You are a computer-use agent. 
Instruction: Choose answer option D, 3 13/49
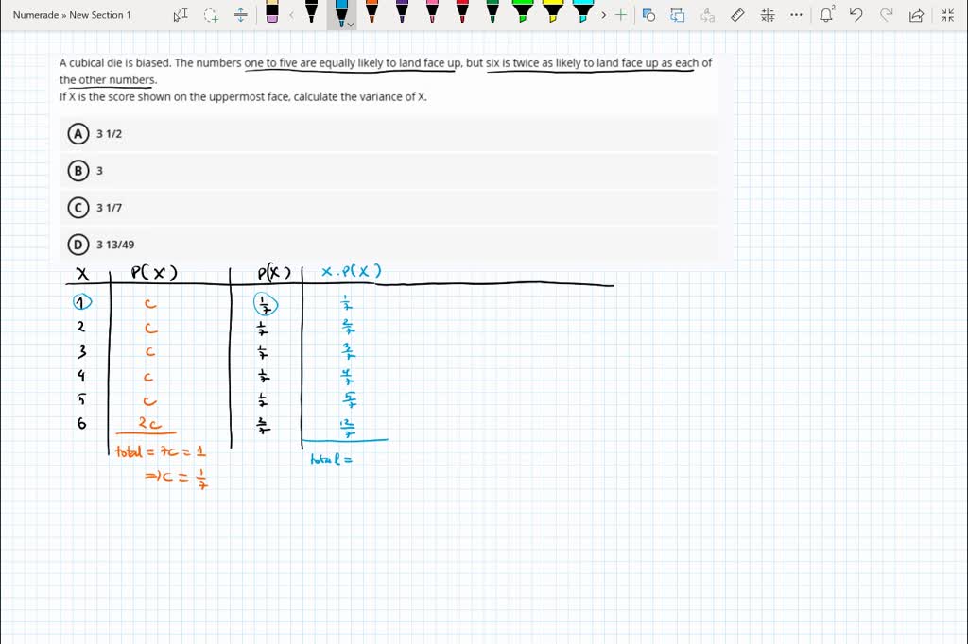(78, 245)
